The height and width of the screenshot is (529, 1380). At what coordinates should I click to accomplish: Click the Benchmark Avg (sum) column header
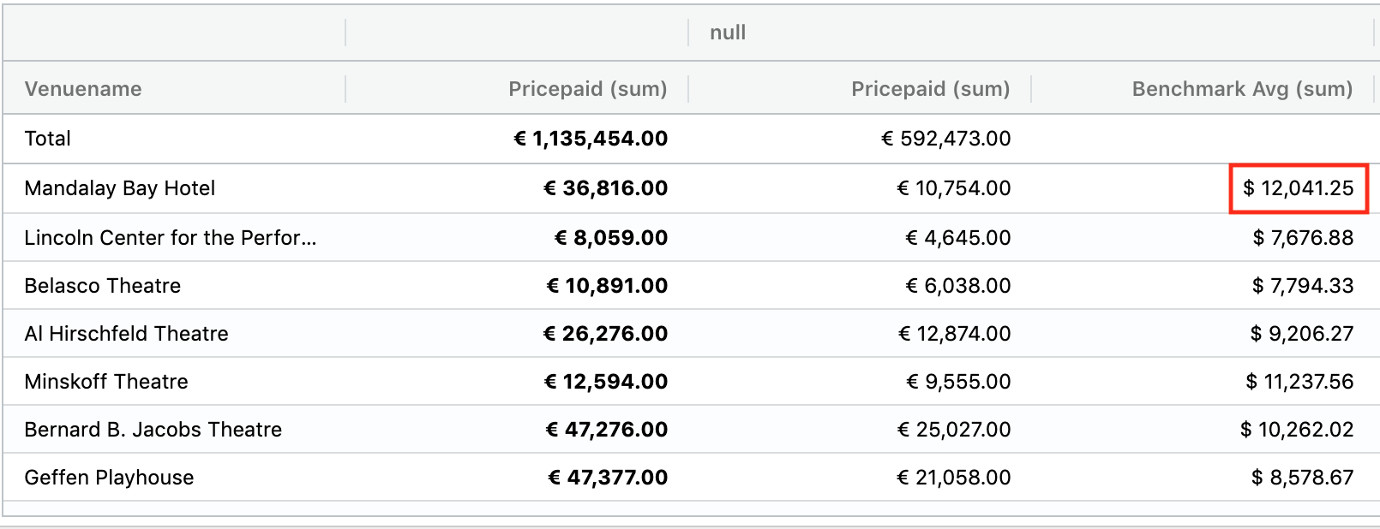point(1241,89)
